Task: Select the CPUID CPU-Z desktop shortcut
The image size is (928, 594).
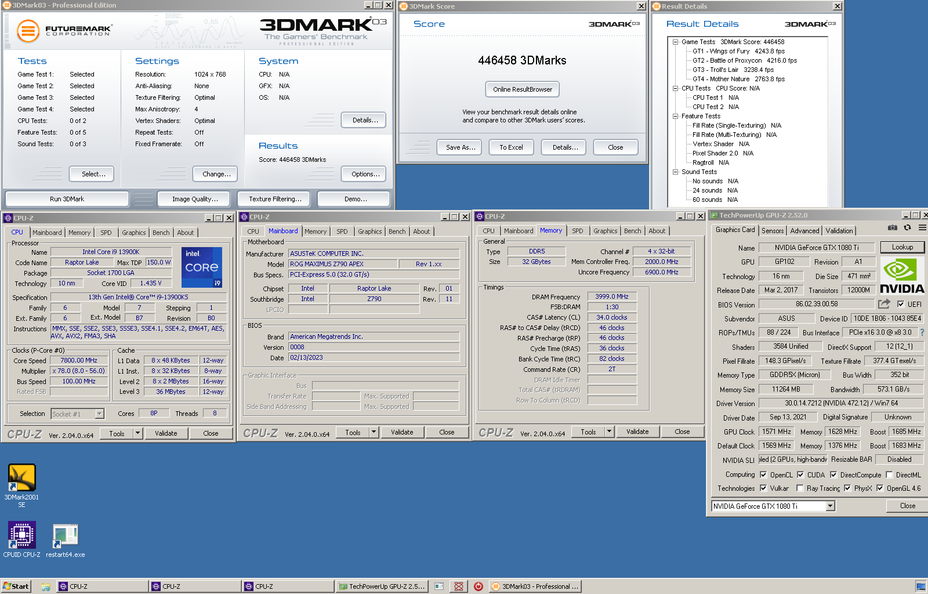Action: pos(21,539)
